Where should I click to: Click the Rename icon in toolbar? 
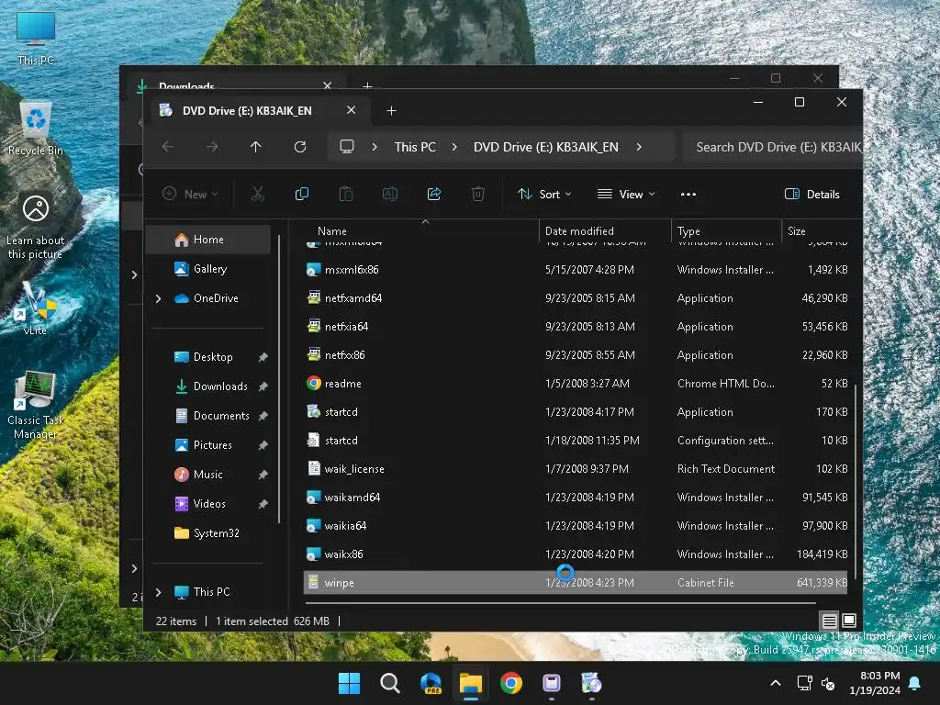pos(389,194)
